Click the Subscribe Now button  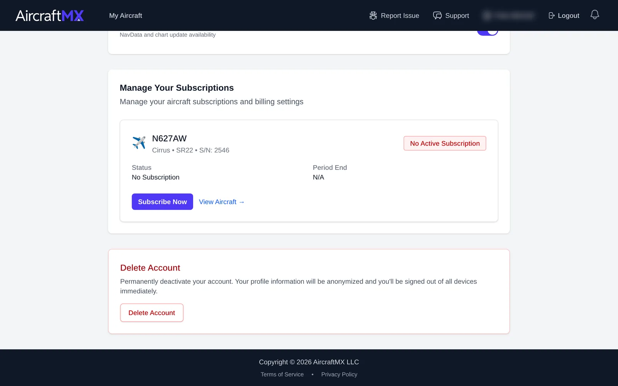(162, 201)
